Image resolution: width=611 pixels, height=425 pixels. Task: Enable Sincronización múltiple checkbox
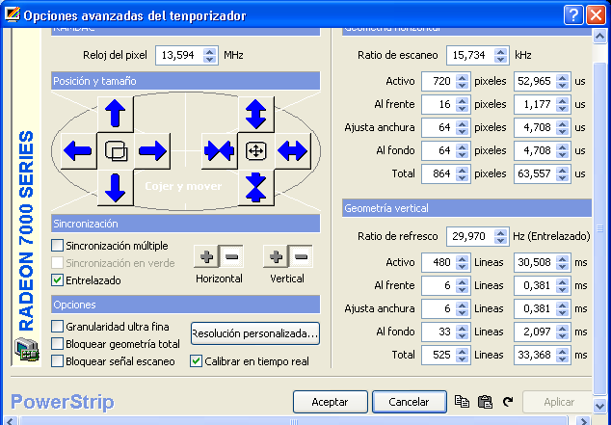point(57,246)
